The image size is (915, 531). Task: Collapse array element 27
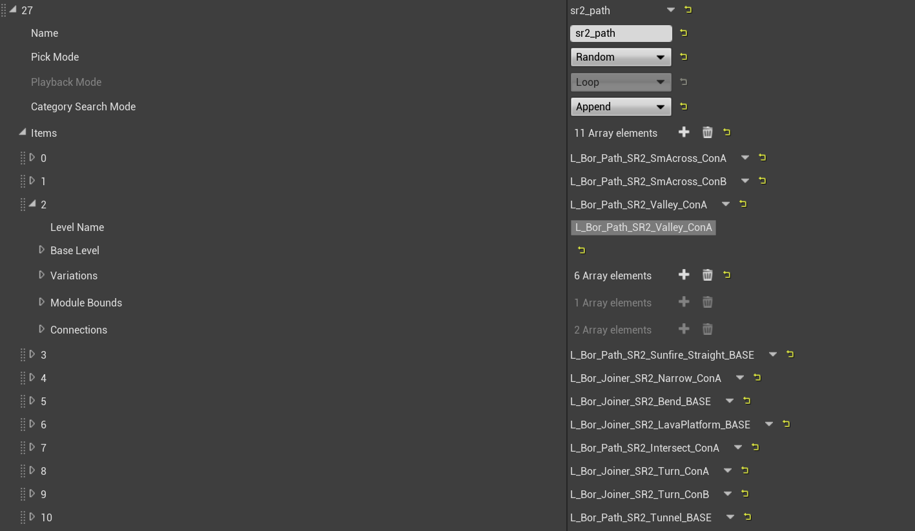tap(13, 10)
